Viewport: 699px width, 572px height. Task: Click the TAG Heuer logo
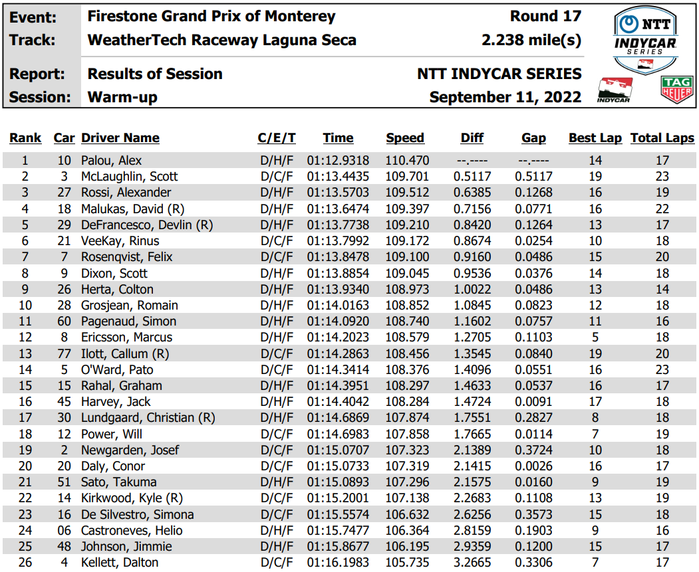pyautogui.click(x=676, y=90)
